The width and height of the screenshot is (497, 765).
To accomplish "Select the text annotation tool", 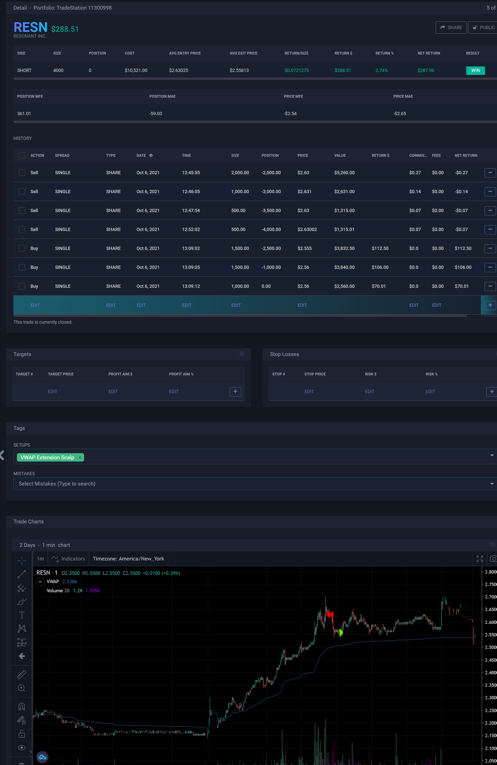I will coord(21,615).
